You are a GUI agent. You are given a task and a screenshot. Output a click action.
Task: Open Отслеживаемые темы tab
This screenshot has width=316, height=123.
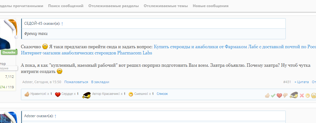[x=166, y=6]
